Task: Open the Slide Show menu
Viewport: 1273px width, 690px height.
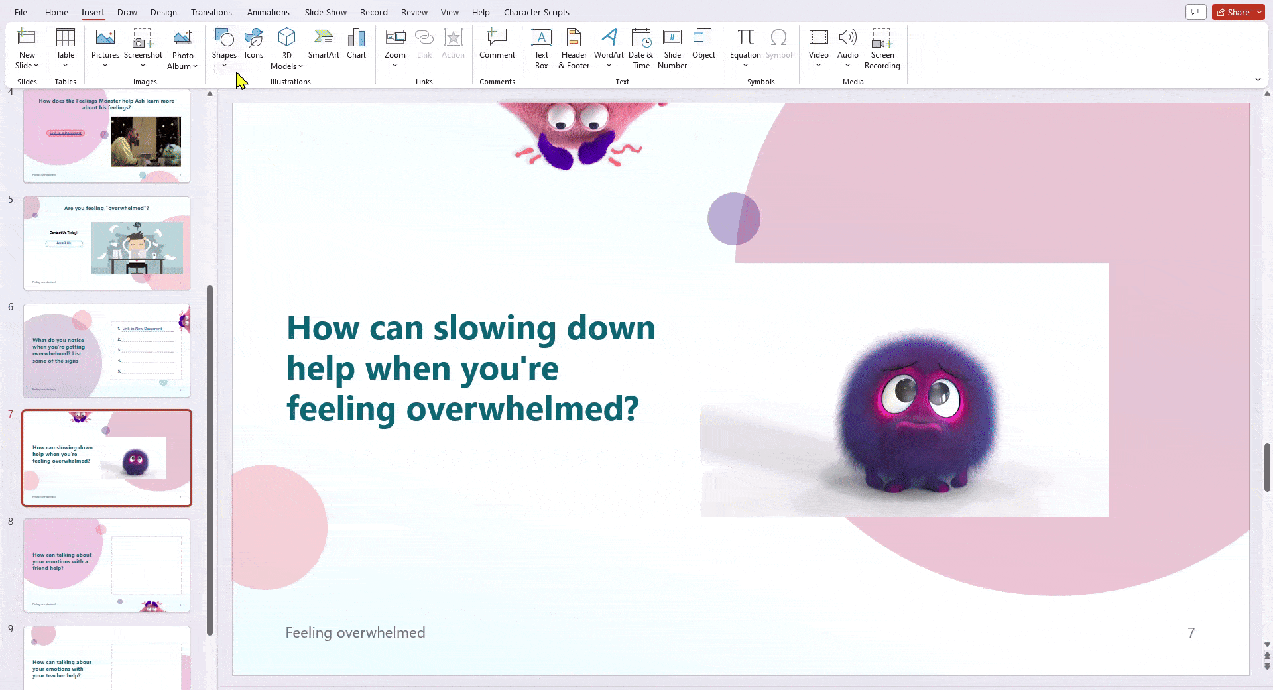Action: pos(325,12)
